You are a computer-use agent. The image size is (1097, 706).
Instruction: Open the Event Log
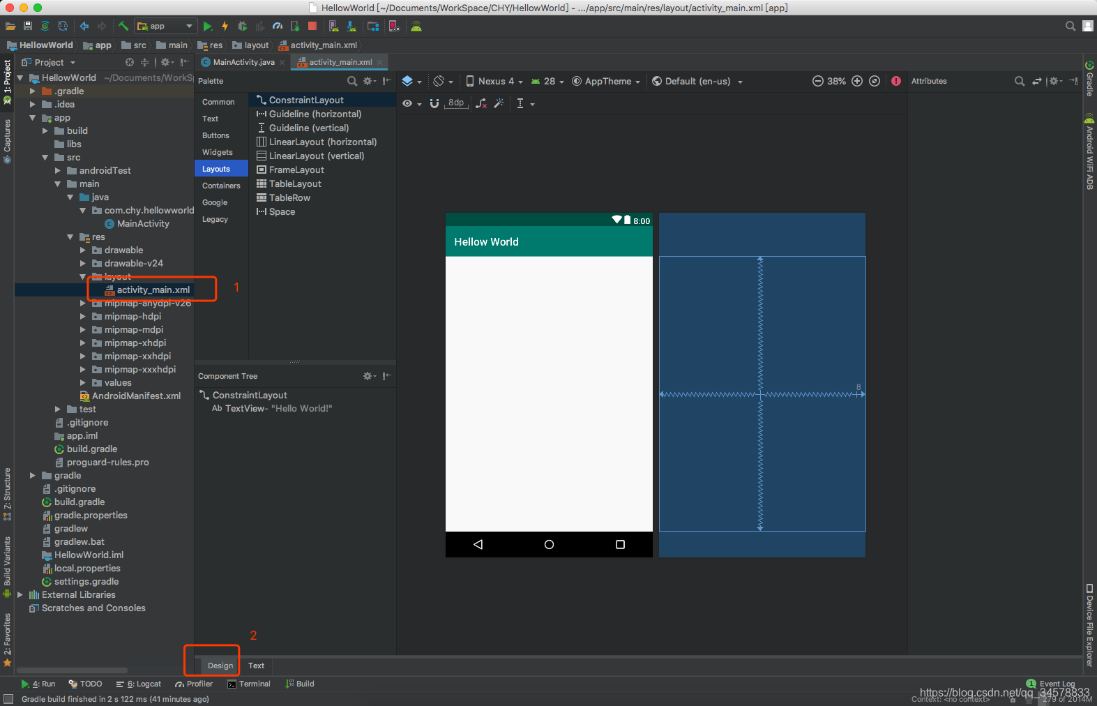coord(1051,684)
